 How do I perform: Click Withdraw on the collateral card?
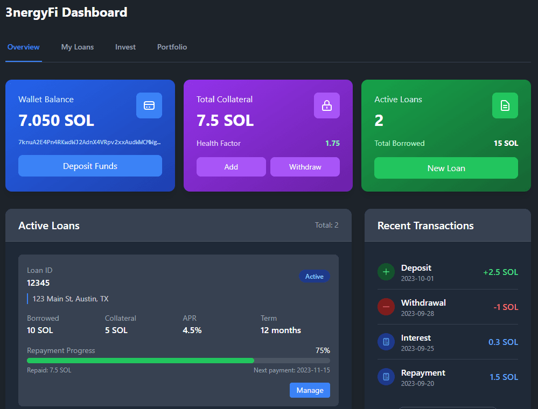(x=305, y=167)
